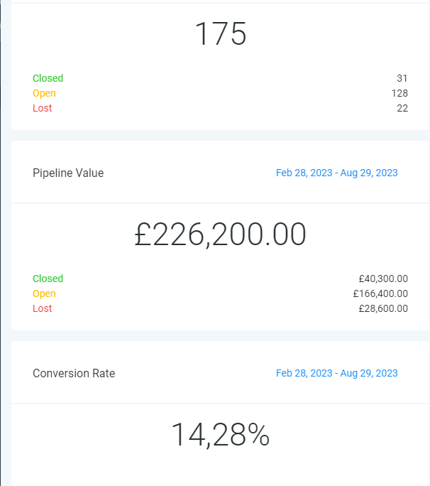Click the lost count value 22
430x486 pixels.
point(402,108)
